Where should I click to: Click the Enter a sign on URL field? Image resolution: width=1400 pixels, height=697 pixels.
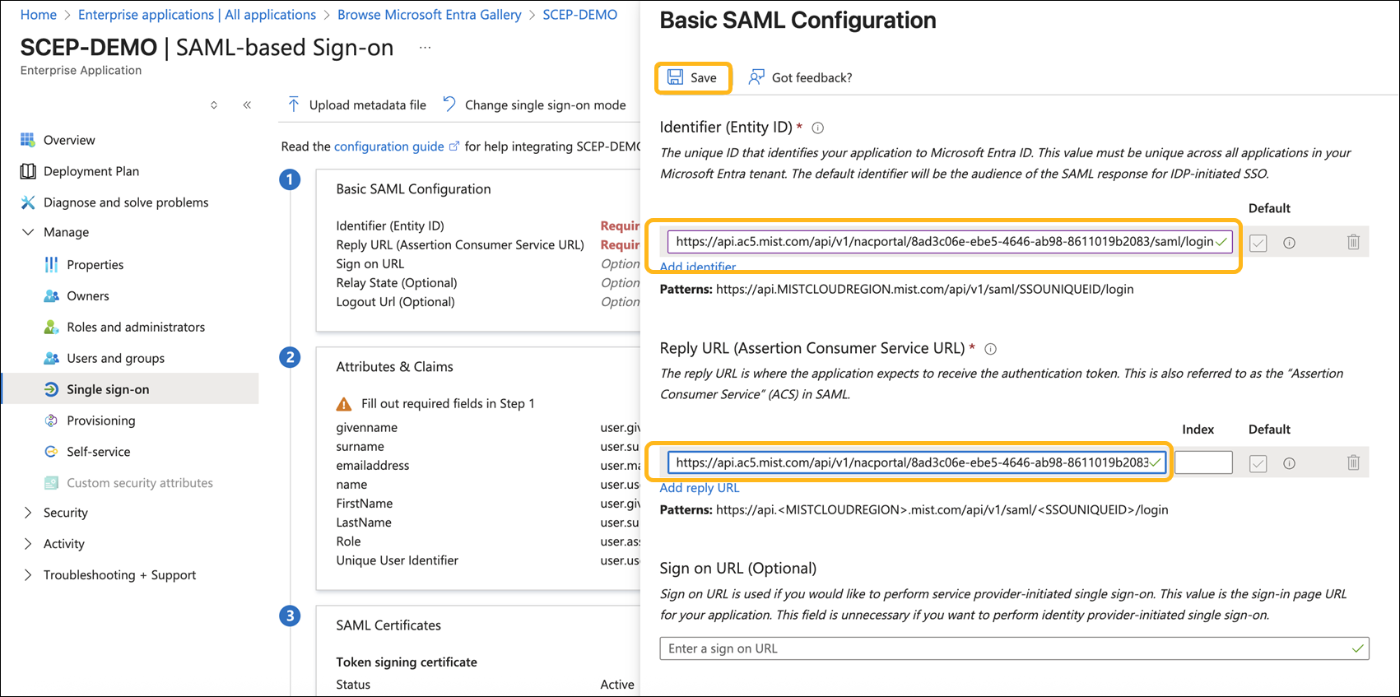(x=1004, y=648)
